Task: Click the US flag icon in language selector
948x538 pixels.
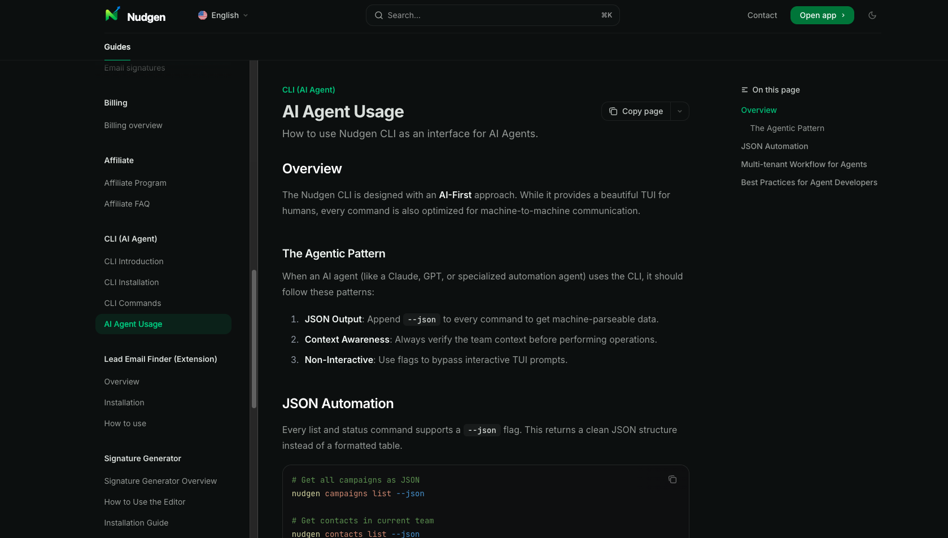Action: (202, 15)
